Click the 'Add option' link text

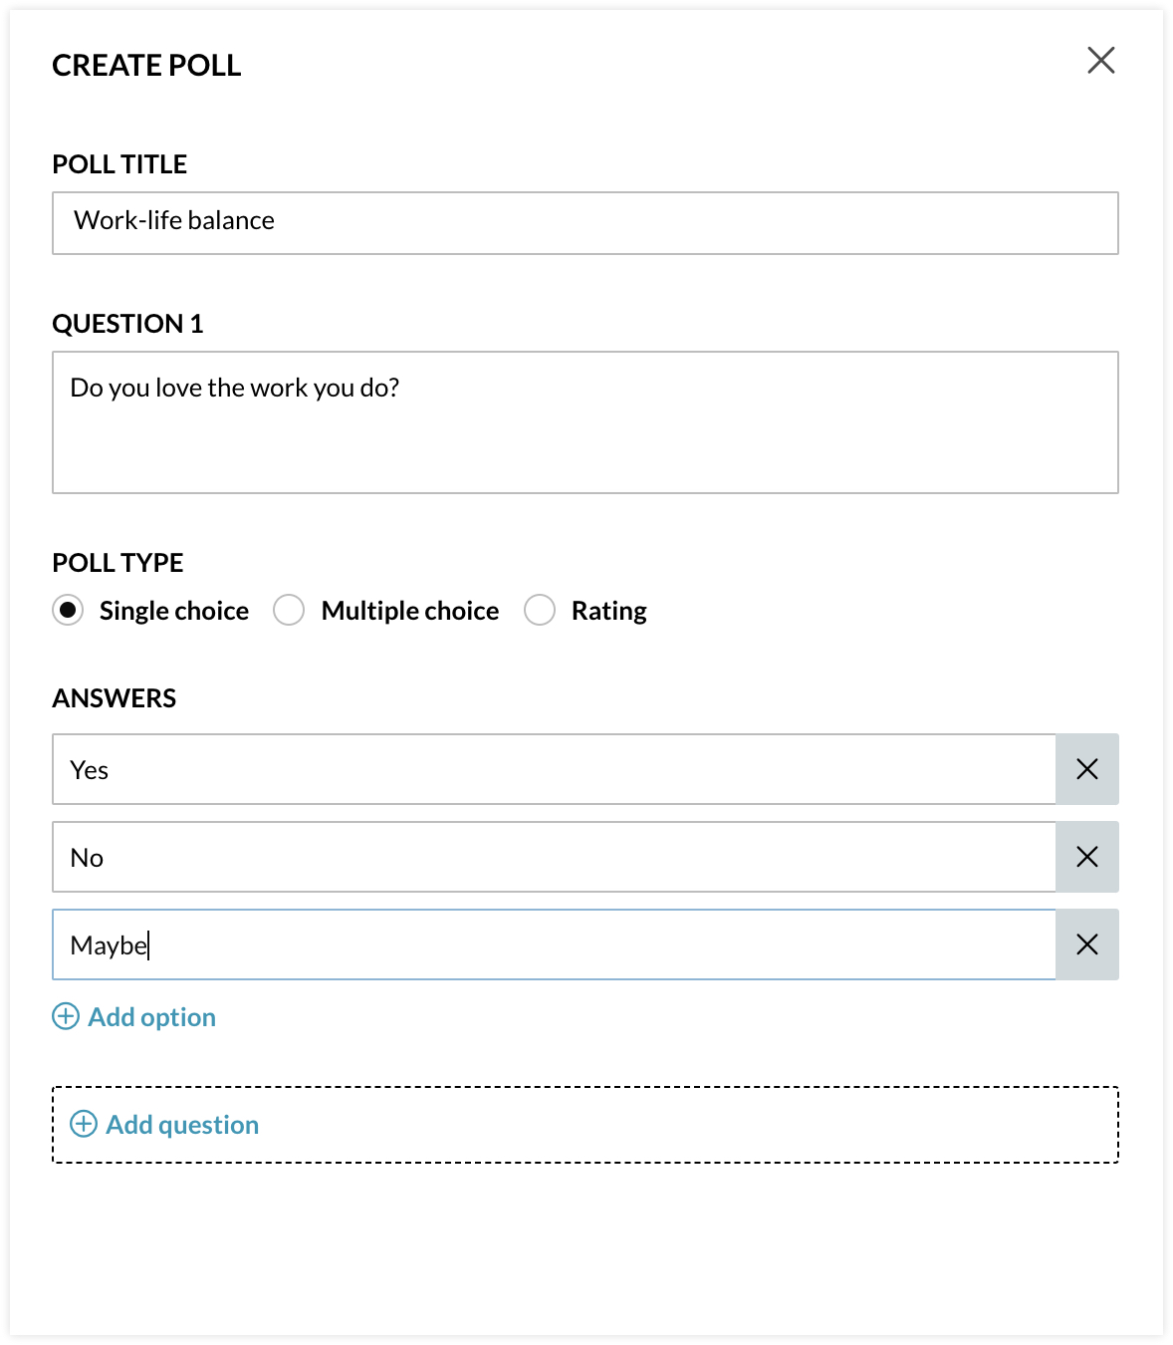tap(151, 1017)
